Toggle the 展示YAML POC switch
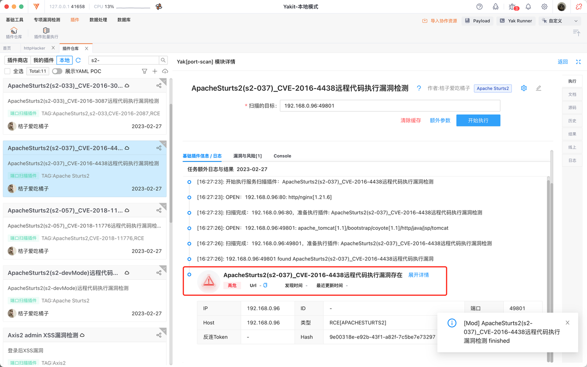The width and height of the screenshot is (587, 367). [57, 71]
